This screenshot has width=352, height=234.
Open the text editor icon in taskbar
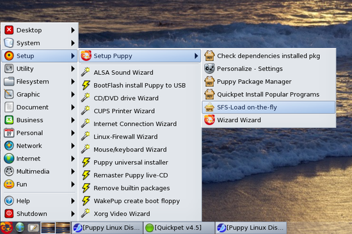point(33,228)
